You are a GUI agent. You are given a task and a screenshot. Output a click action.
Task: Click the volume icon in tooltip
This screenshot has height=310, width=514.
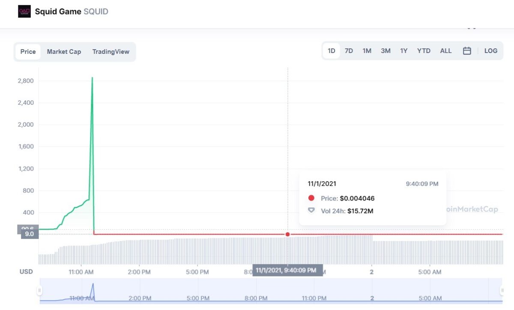311,211
